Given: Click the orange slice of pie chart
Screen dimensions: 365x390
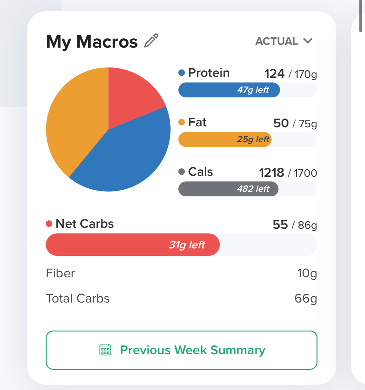Looking at the screenshot, I should [x=75, y=125].
